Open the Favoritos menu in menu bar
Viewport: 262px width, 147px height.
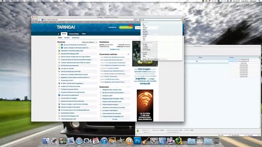click(x=47, y=1)
